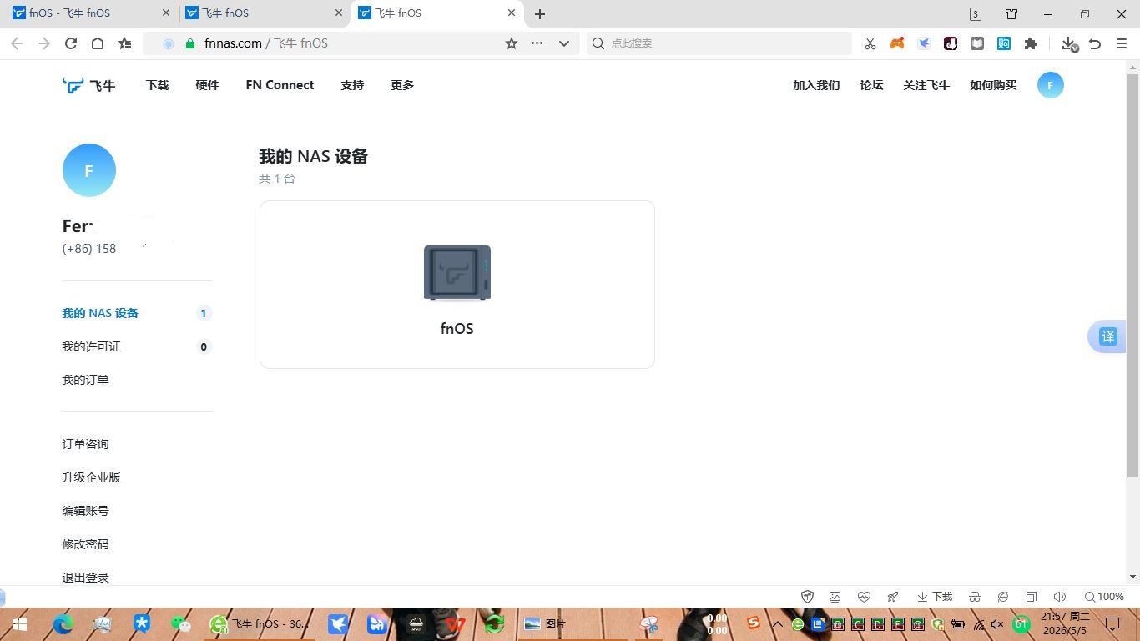The image size is (1140, 641).
Task: Click the status bar 下载 download button
Action: click(x=935, y=597)
